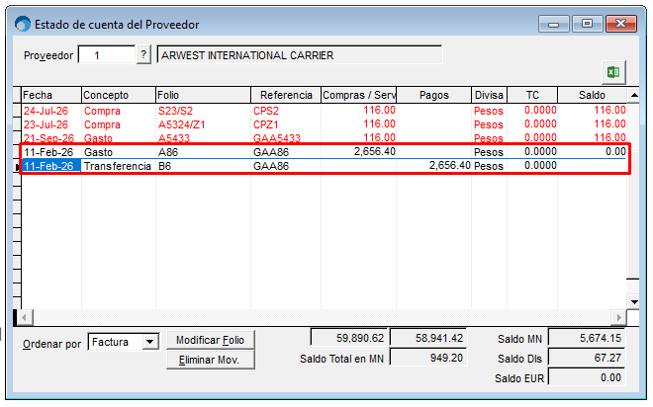Click the current row indicator arrow

tap(18, 167)
